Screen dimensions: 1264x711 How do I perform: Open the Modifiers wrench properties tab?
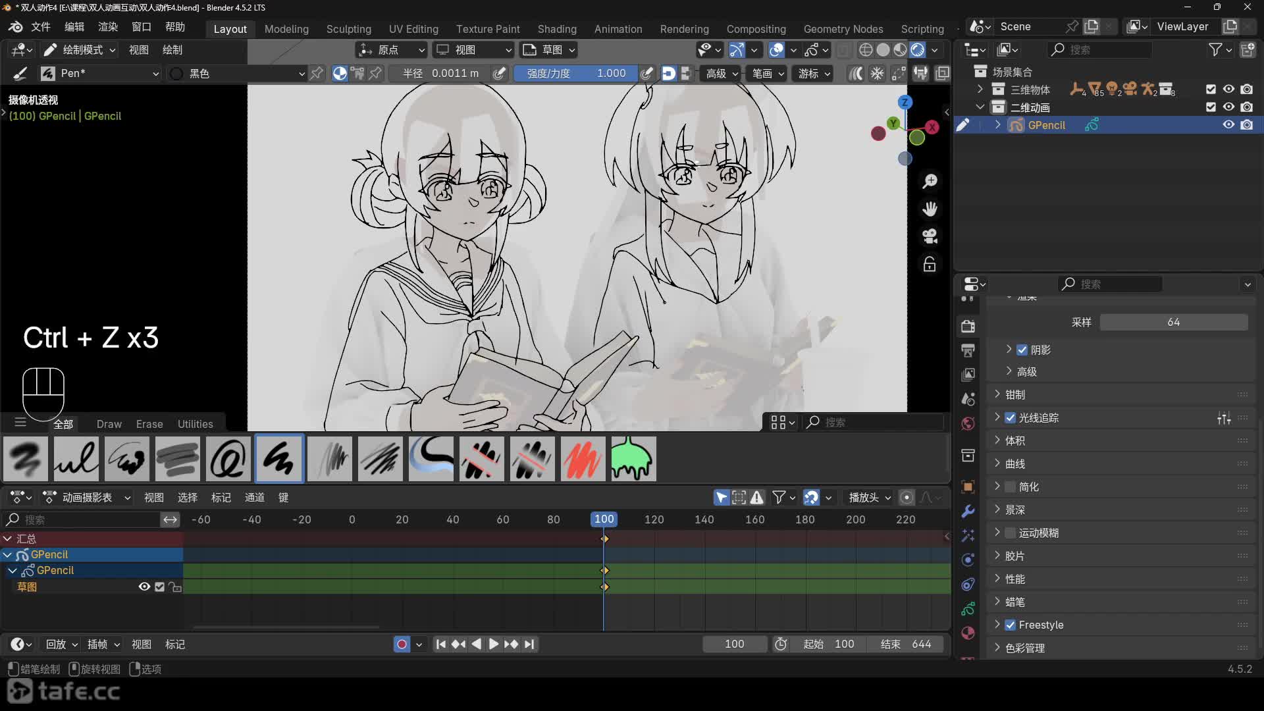[968, 512]
